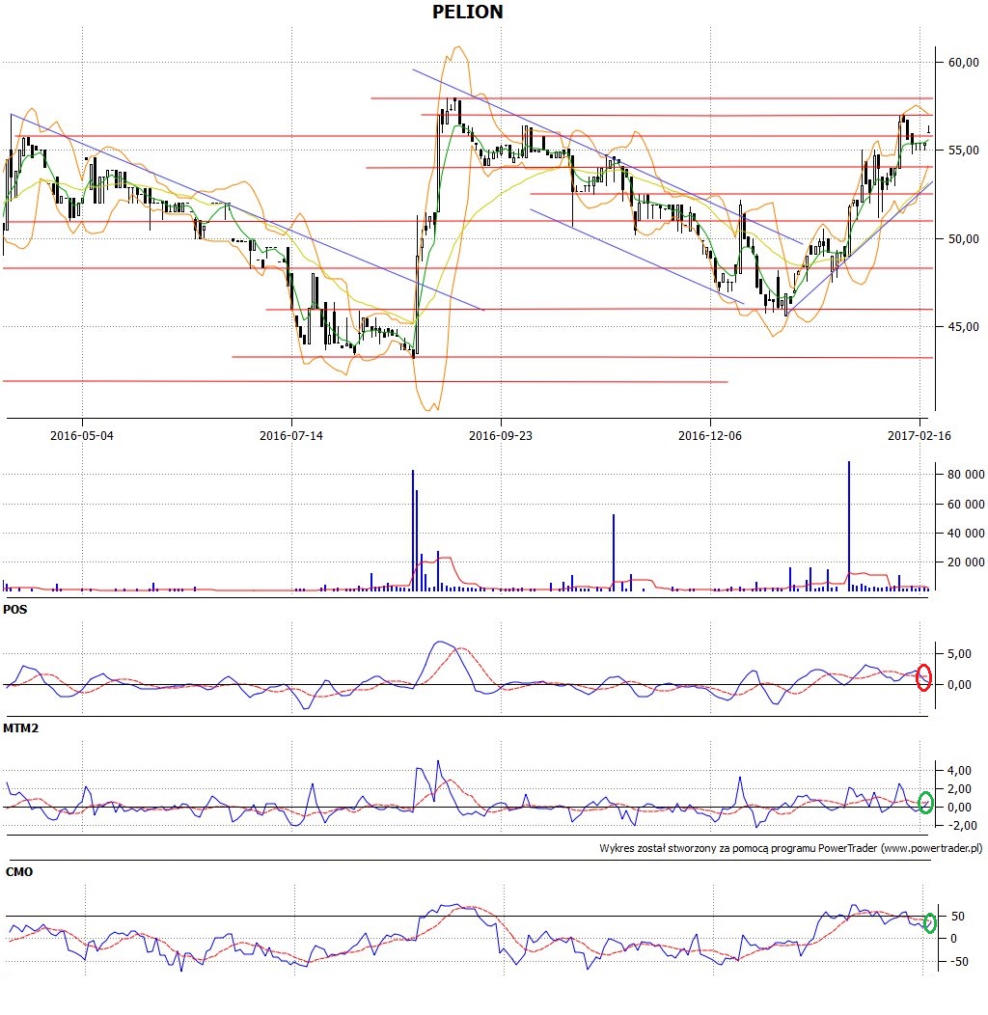Viewport: 988px width, 1015px height.
Task: Click the POS axis value 5,00
Action: click(x=959, y=654)
